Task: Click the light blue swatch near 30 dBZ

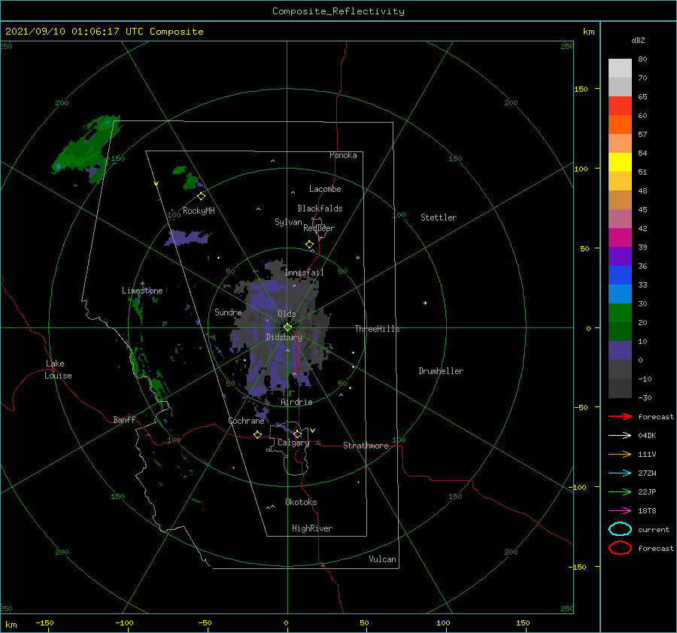Action: click(x=620, y=294)
